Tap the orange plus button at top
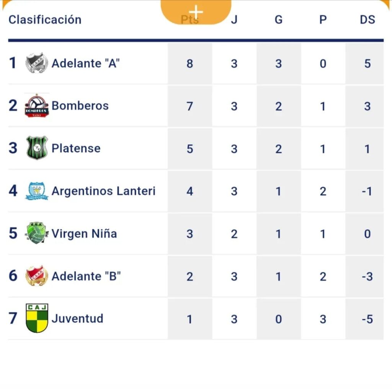Screen dimensions: 392x389 point(196,11)
